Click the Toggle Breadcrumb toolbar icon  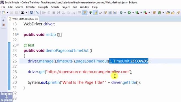pyautogui.click(x=90, y=12)
